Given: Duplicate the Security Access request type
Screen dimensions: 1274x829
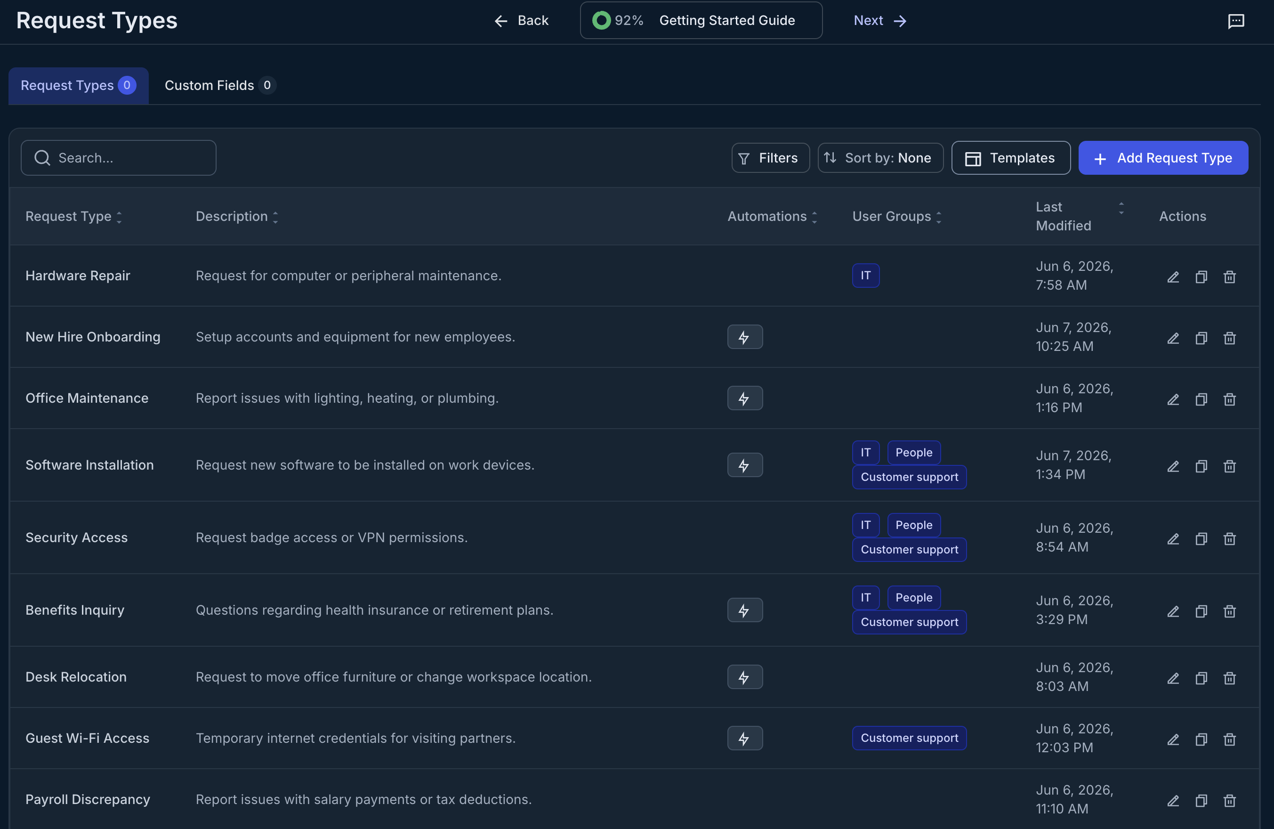Looking at the screenshot, I should click(x=1201, y=538).
